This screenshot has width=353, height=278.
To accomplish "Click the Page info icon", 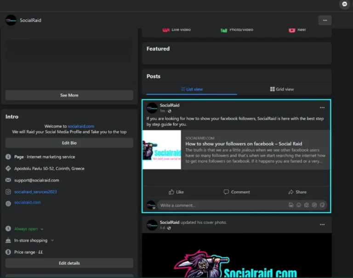I will [8, 157].
